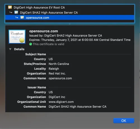The width and height of the screenshot is (140, 129).
Task: Click Issuer Common Name value DigiCert SHA2 High Assurance Server CA
Action: tap(78, 107)
